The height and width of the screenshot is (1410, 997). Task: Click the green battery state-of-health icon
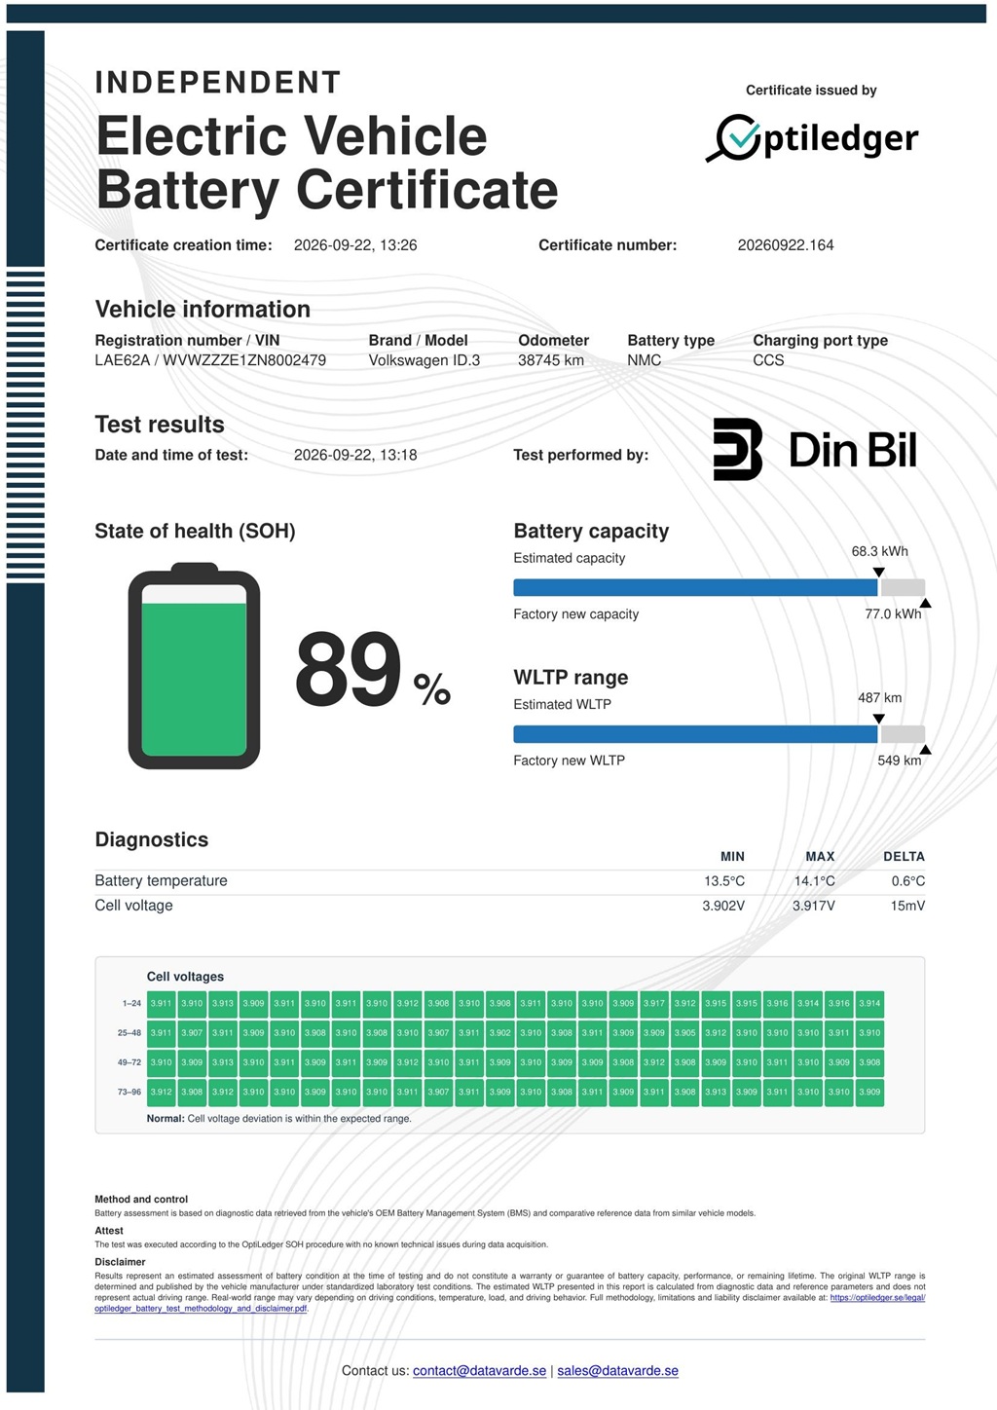point(194,665)
